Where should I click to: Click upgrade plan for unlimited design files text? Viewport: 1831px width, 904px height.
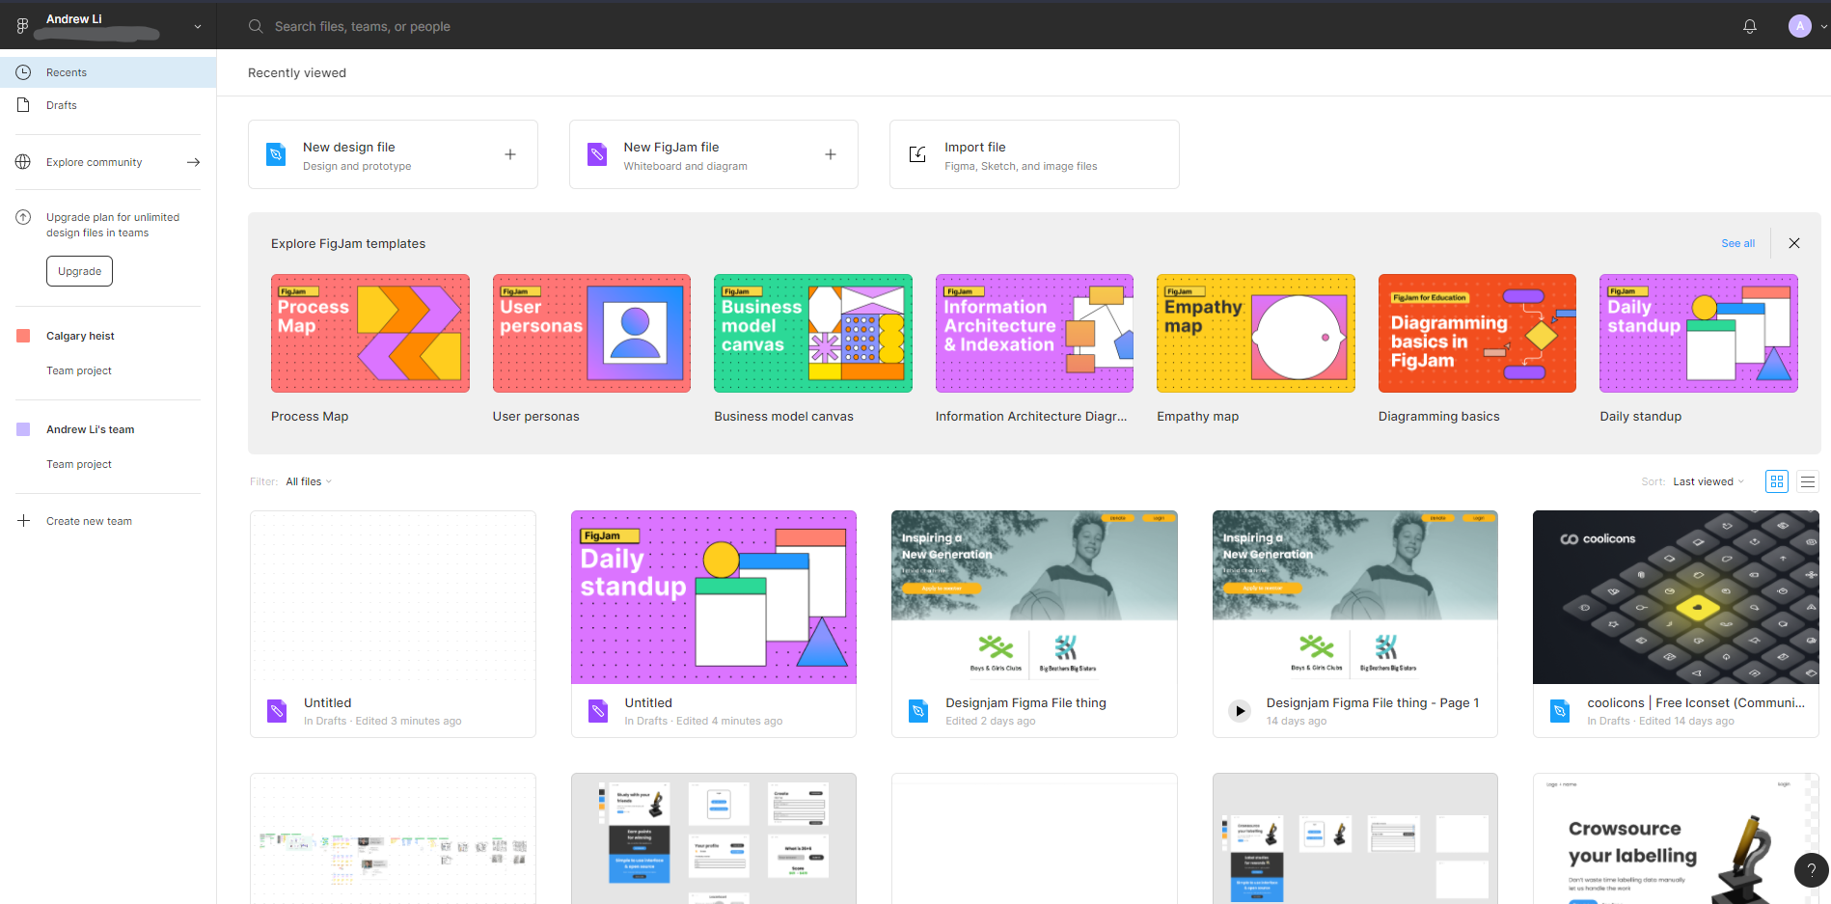click(113, 225)
